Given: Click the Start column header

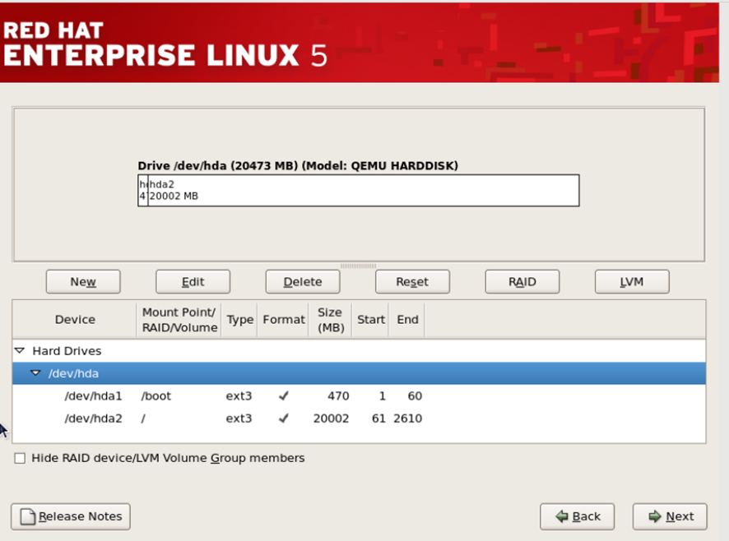Looking at the screenshot, I should point(370,319).
